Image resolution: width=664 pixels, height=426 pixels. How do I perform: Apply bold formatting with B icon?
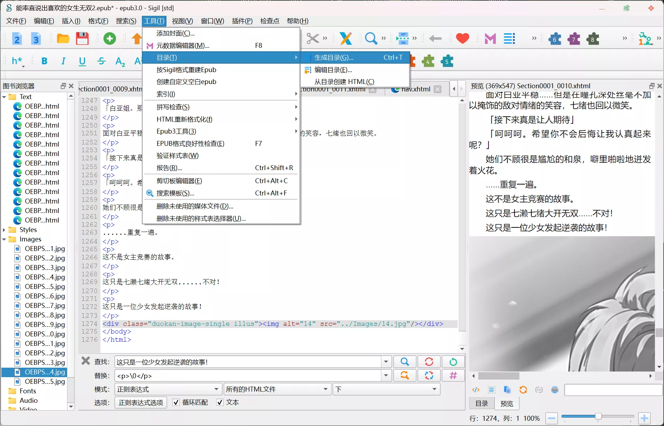[44, 61]
